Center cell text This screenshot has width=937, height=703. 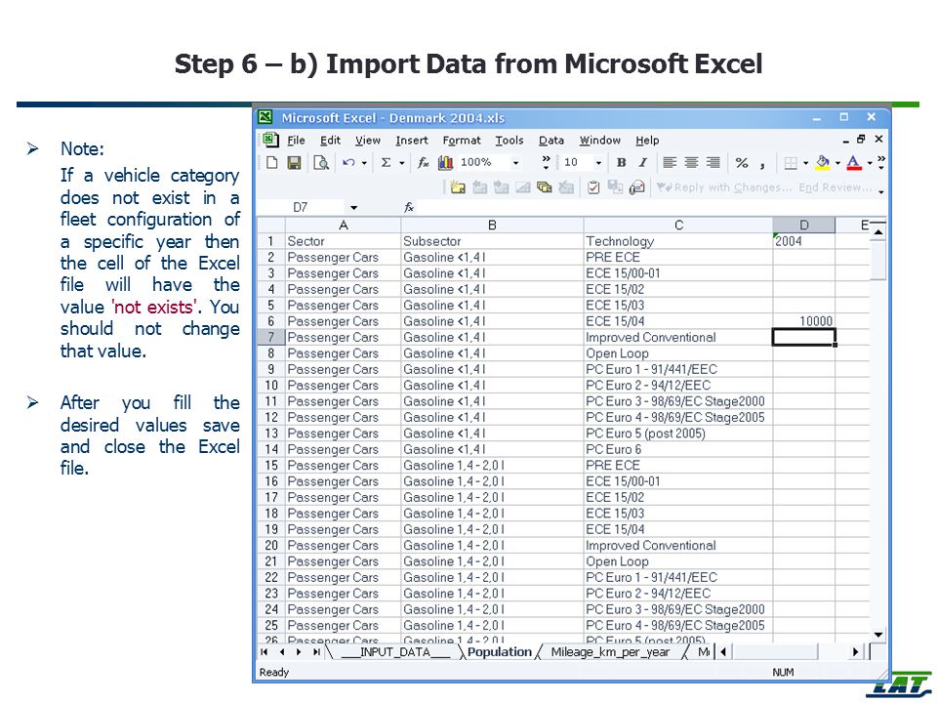[x=691, y=163]
